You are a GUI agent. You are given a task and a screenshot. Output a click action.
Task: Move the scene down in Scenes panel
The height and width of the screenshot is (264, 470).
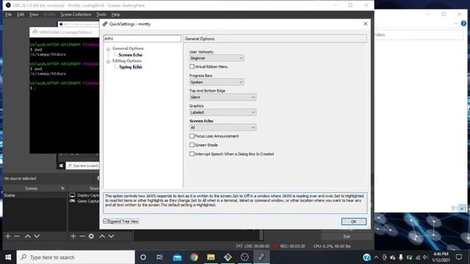pos(37,236)
